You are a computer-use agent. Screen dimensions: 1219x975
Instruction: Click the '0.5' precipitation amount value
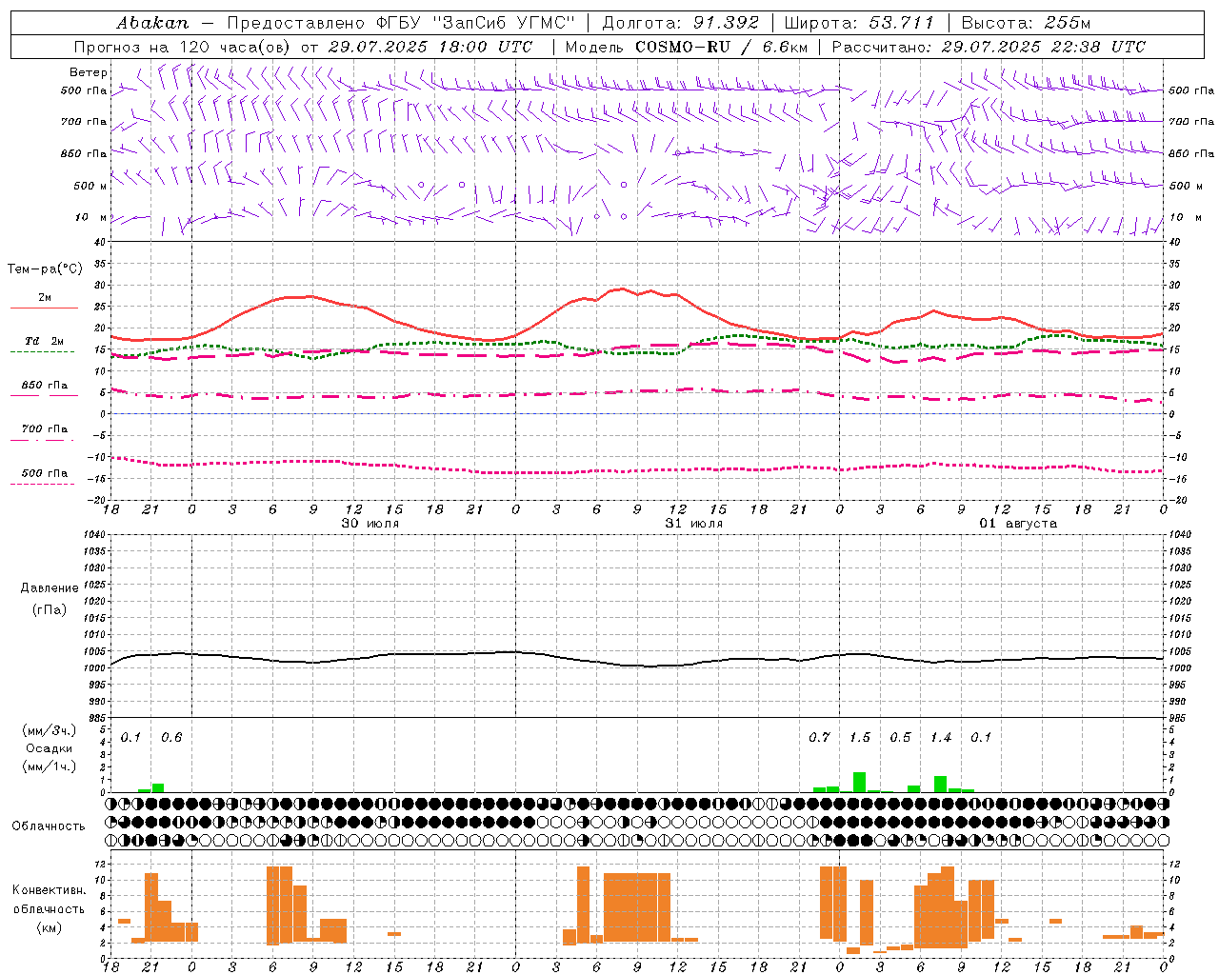coord(900,738)
